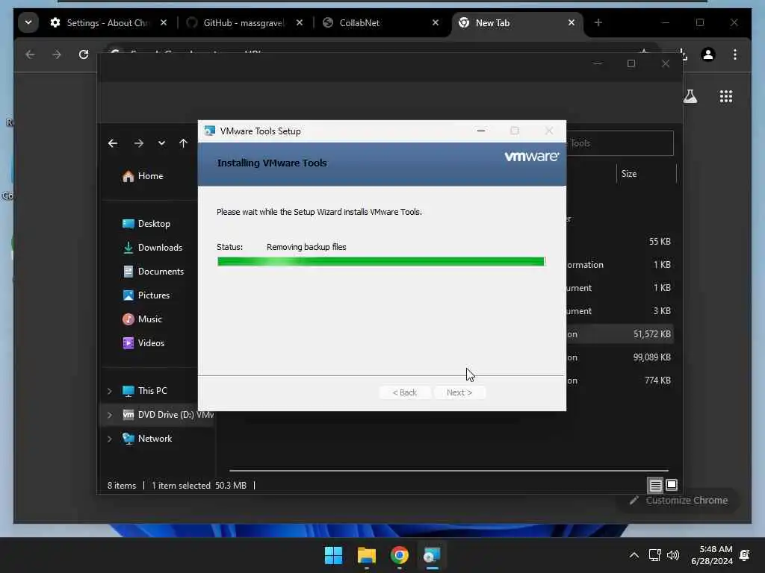Open the Google apps grid
Viewport: 765px width, 573px height.
coord(726,96)
